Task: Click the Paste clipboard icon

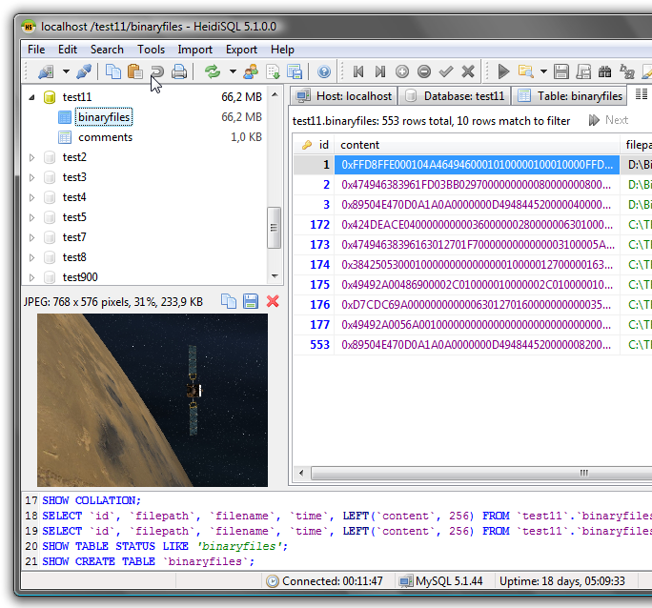Action: coord(134,71)
